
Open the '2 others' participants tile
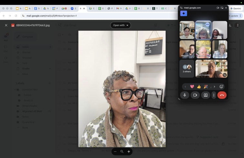[x=187, y=68]
